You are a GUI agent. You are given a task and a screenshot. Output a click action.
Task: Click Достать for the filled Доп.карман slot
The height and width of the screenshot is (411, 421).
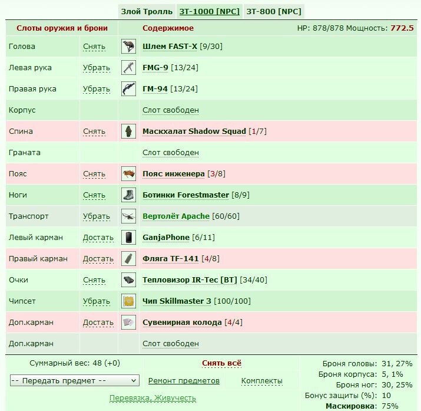pyautogui.click(x=98, y=323)
